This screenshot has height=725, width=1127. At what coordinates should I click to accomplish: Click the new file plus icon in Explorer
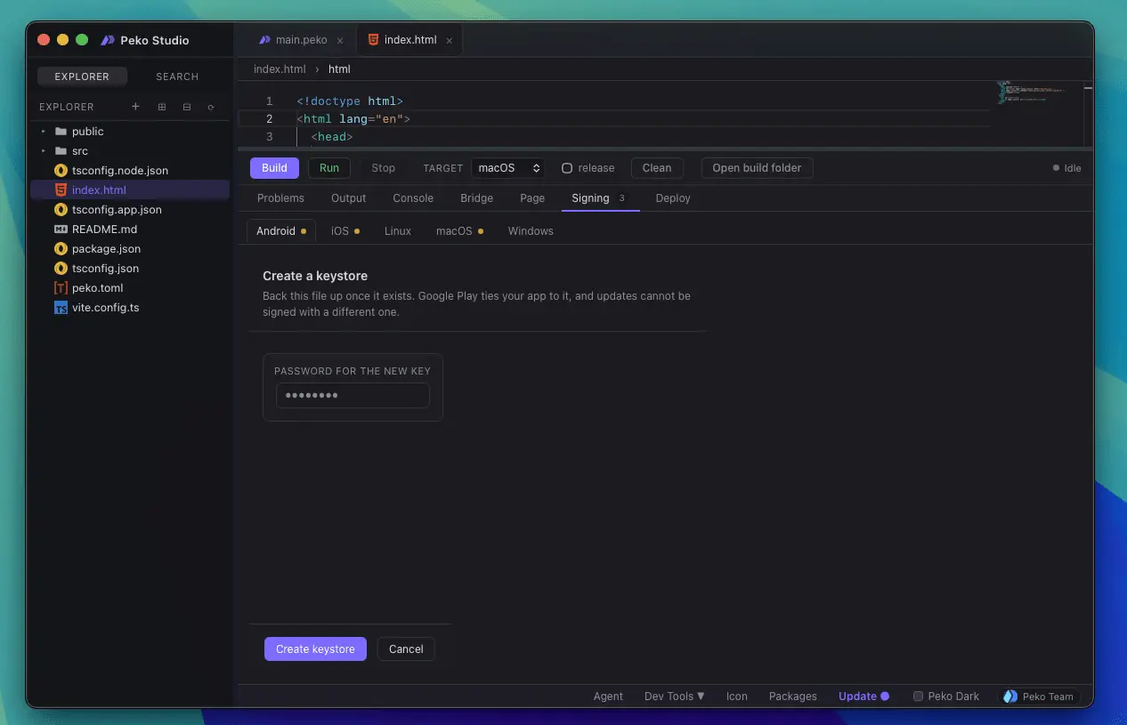click(135, 107)
